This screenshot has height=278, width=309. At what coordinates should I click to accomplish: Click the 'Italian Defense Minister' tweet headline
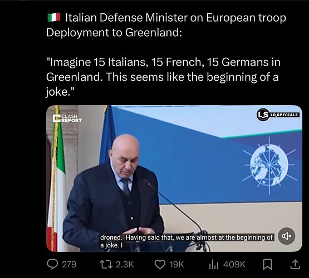pos(166,25)
